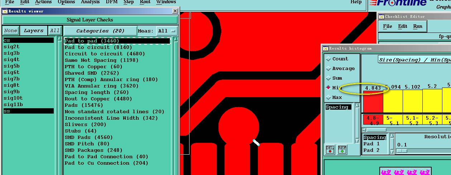This screenshot has width=451, height=175.
Task: Select Inconsistent Line Width (342) category
Action: (117, 118)
